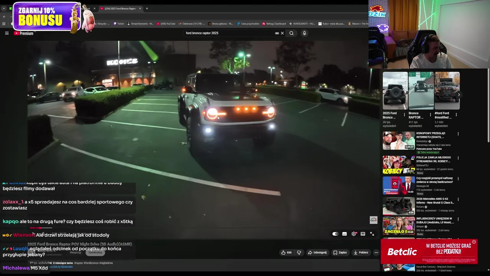Screen dimensions: 490x276
Task: Open the 'Bronco RAPTOR' short thumbnail
Action: tap(421, 90)
